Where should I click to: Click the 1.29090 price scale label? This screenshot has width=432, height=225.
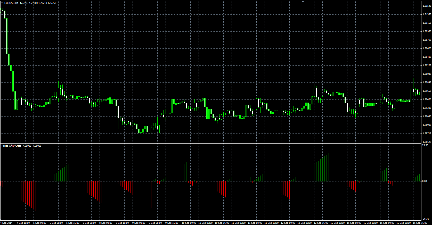[427, 116]
